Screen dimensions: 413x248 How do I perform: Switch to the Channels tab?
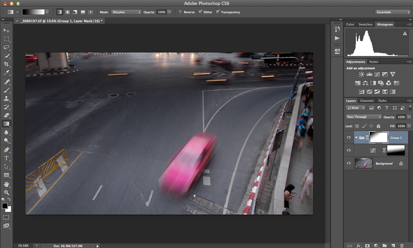pyautogui.click(x=367, y=101)
